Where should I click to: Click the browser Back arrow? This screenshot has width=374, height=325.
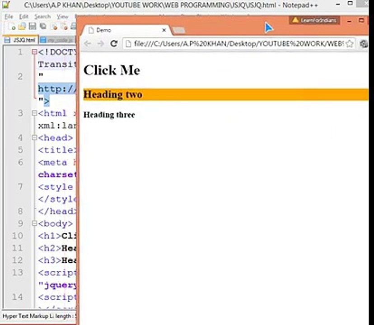(88, 44)
